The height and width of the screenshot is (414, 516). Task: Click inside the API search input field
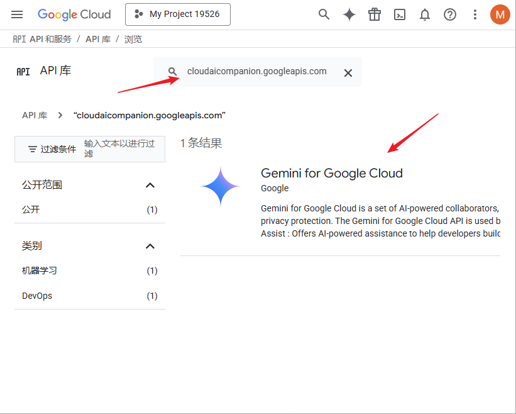click(x=256, y=71)
